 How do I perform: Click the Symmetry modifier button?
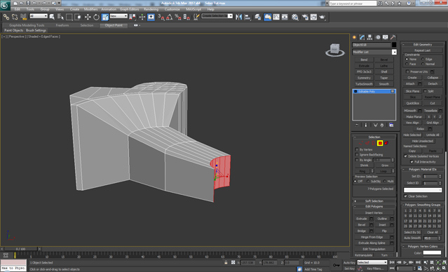coord(364,78)
